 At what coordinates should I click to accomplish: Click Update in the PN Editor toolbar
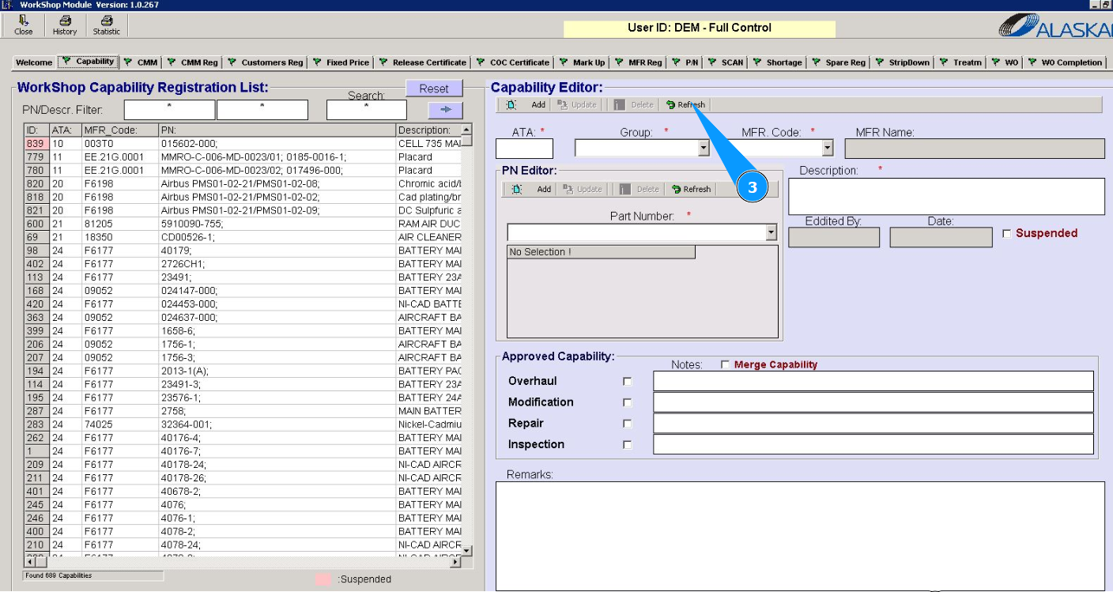(x=583, y=189)
